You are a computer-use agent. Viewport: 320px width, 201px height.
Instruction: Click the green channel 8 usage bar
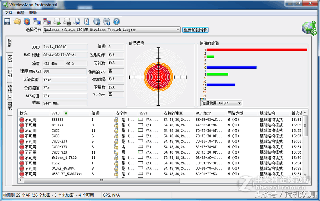(217, 75)
